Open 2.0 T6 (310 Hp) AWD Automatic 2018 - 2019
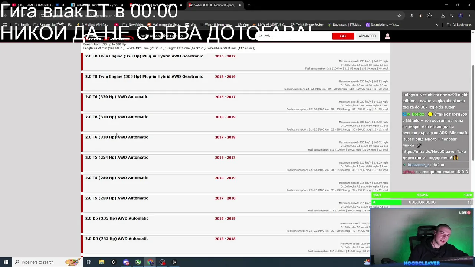This screenshot has width=475, height=267. click(x=117, y=117)
